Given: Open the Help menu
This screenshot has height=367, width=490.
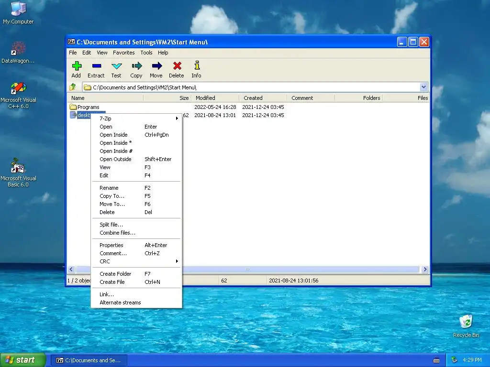Looking at the screenshot, I should tap(163, 53).
